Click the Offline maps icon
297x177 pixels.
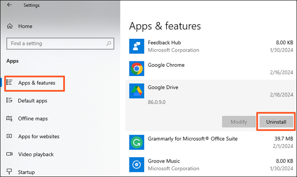tap(9, 119)
